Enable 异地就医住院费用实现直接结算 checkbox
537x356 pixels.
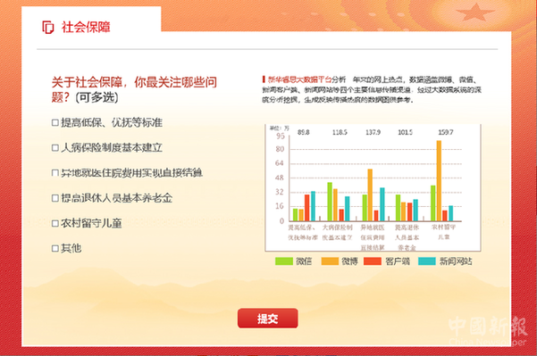tap(55, 173)
